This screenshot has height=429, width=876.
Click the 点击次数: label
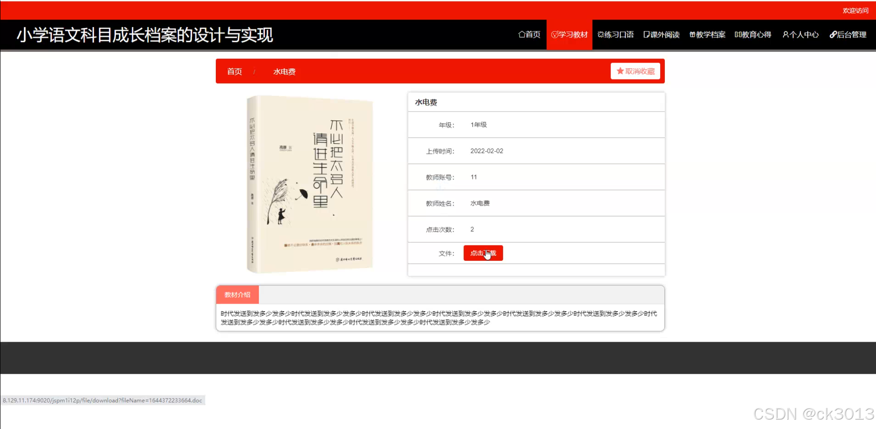[440, 229]
